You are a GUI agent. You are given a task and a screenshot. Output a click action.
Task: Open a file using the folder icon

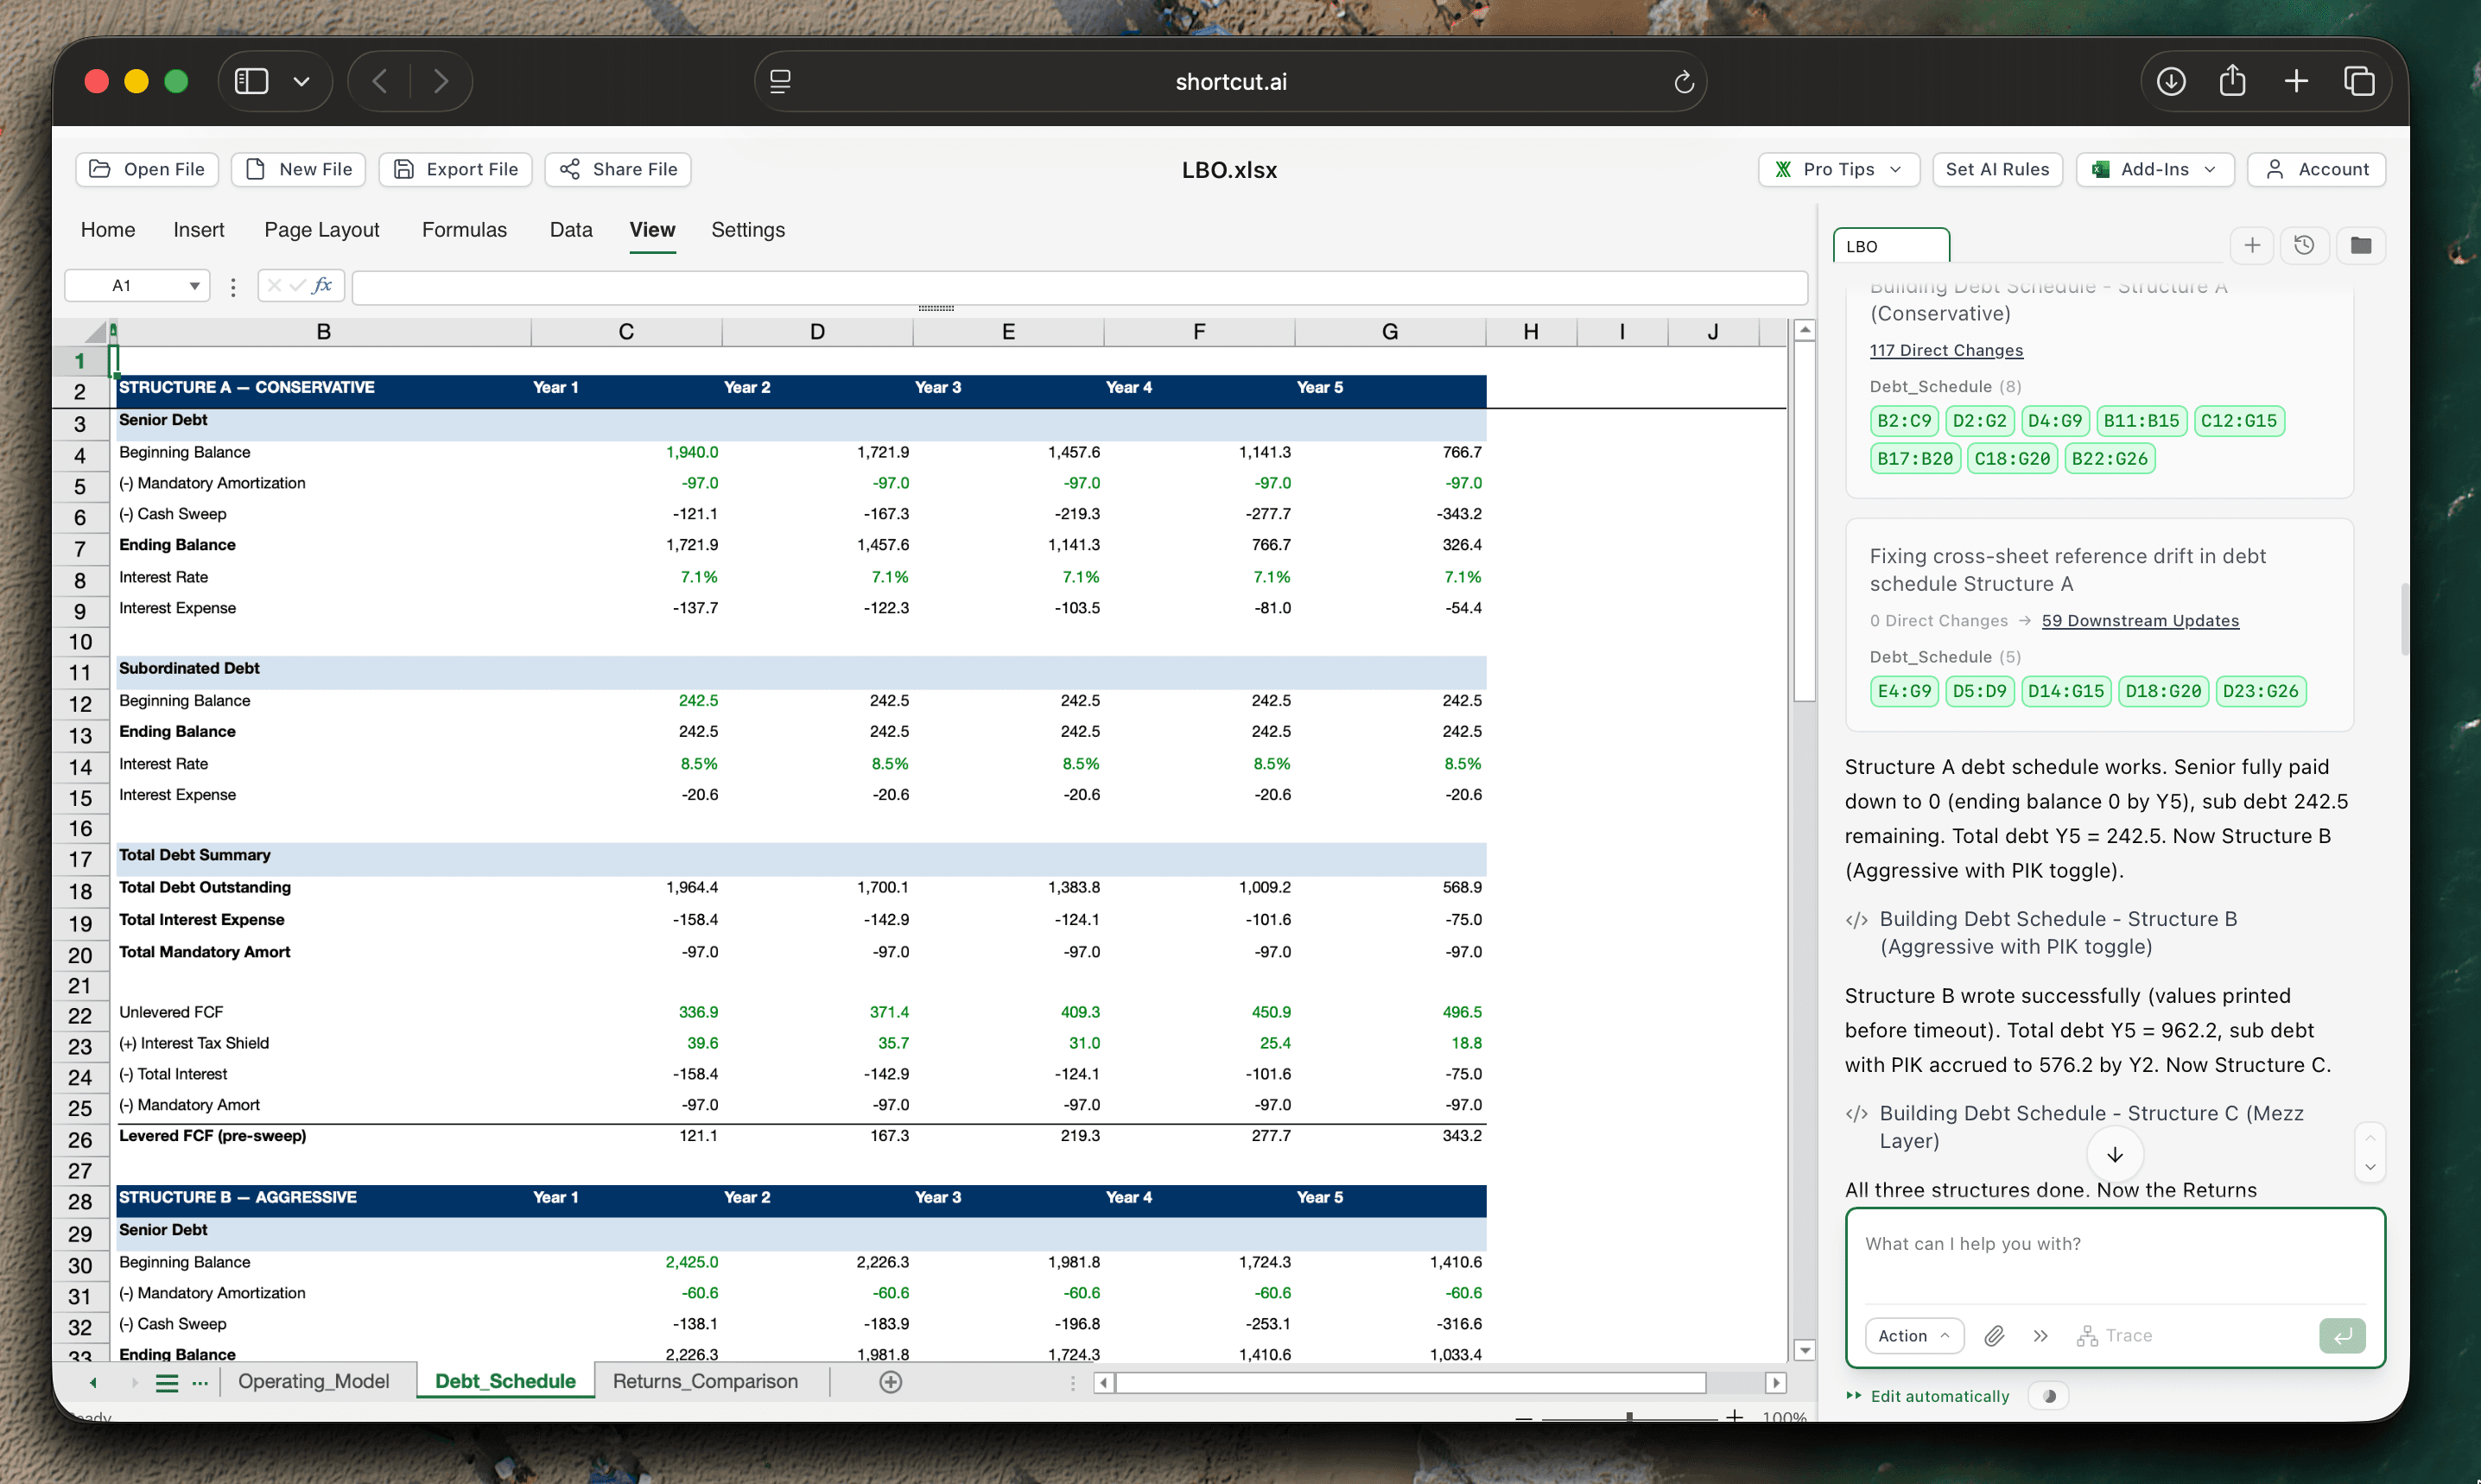coord(100,169)
